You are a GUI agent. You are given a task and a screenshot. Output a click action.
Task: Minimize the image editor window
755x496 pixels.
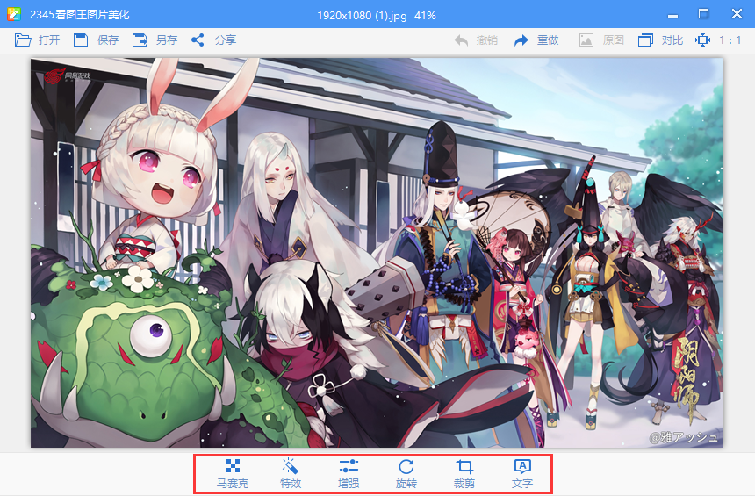coord(672,15)
